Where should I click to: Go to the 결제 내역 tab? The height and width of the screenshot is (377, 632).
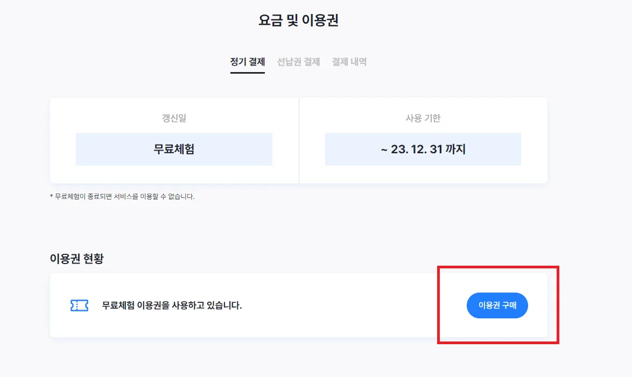tap(349, 62)
